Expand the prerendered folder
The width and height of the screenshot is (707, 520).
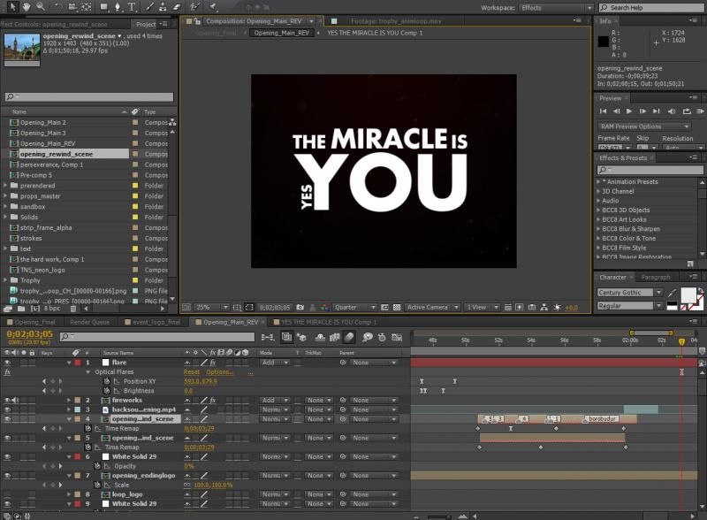(x=5, y=186)
